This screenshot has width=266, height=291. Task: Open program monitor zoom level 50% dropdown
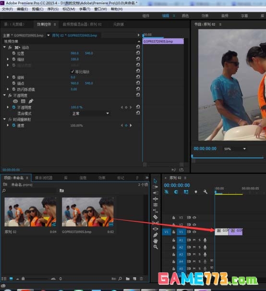click(235, 149)
